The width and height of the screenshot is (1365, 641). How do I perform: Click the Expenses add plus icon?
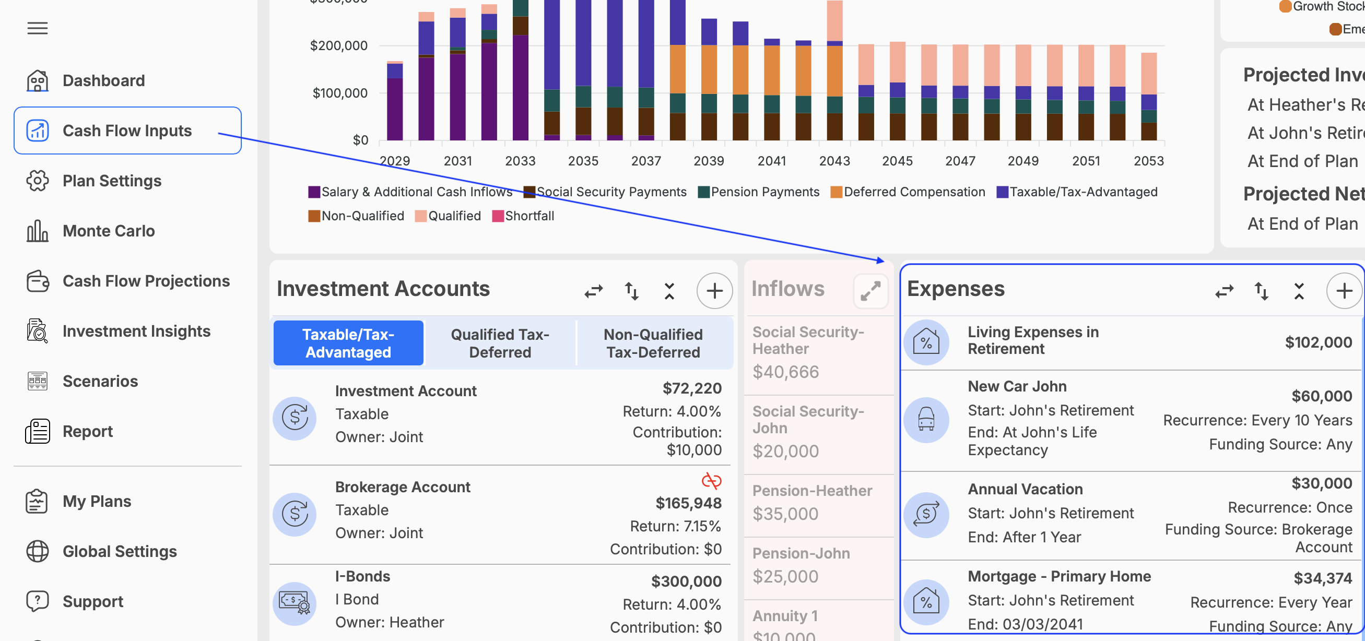point(1344,290)
